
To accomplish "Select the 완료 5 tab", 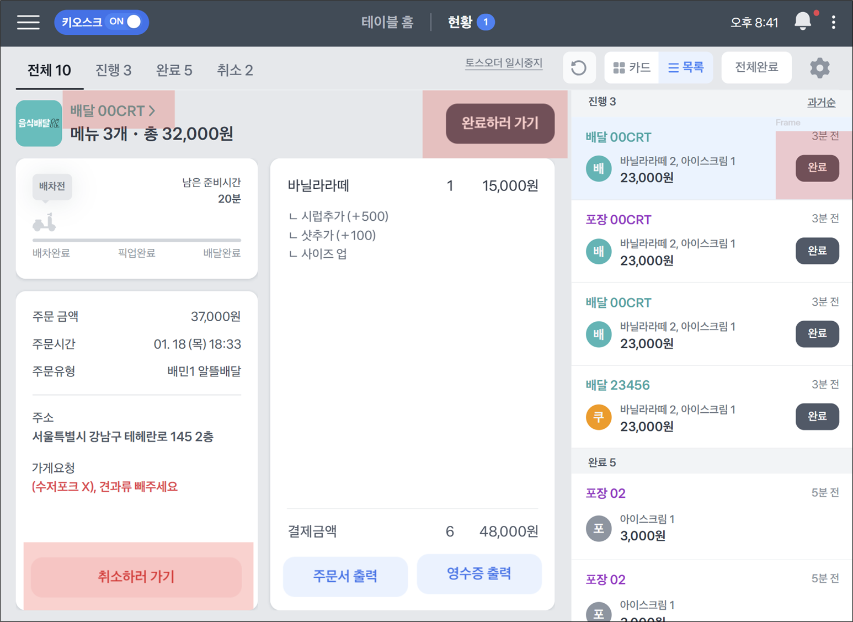I will pos(174,70).
